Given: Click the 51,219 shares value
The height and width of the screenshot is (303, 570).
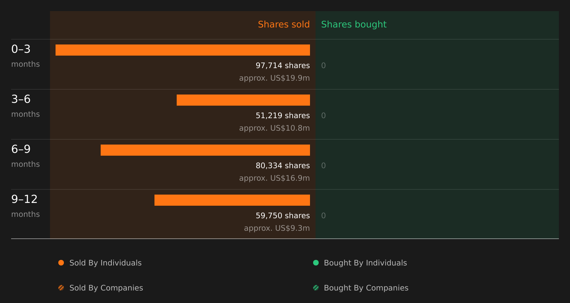Looking at the screenshot, I should (283, 115).
